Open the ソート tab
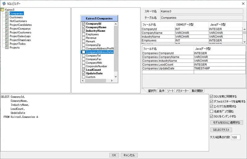This screenshot has height=159, width=247. tap(170, 91)
